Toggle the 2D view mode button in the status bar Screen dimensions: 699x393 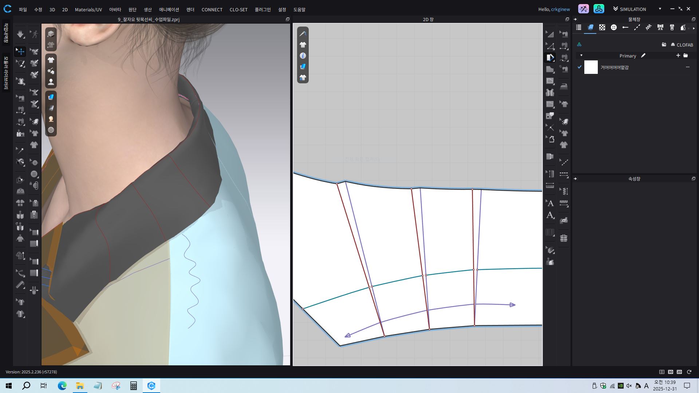click(679, 372)
